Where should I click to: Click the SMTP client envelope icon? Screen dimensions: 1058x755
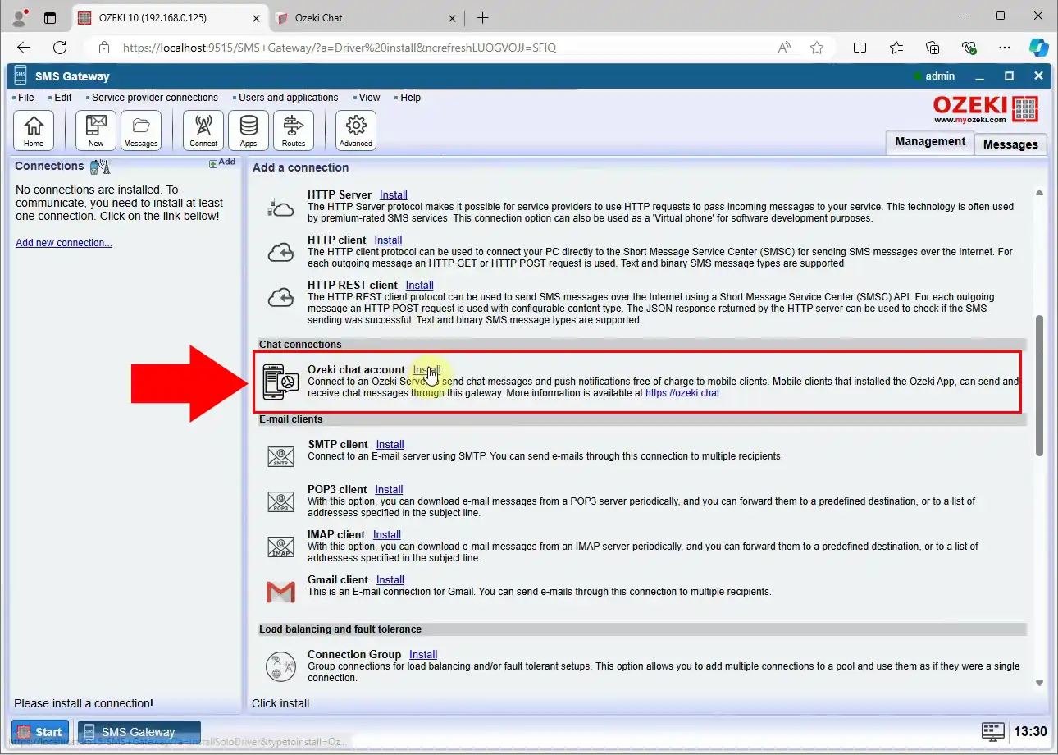pos(280,456)
